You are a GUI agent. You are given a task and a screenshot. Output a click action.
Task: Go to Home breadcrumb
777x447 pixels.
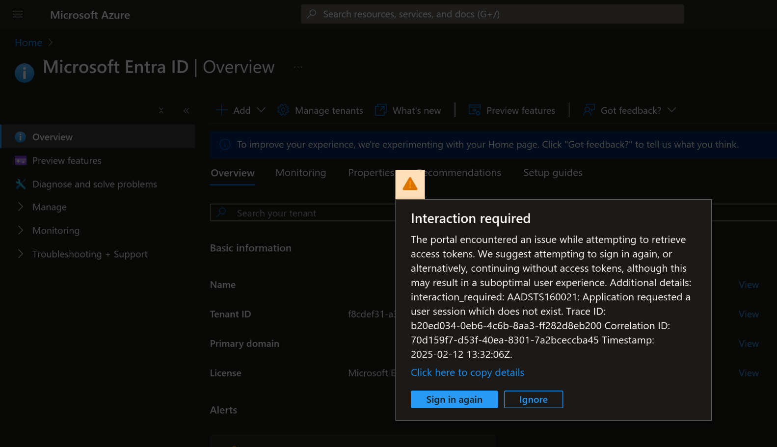click(x=28, y=43)
